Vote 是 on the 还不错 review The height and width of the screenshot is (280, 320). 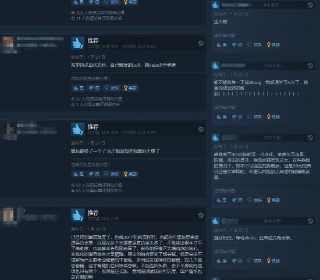pyautogui.click(x=222, y=45)
